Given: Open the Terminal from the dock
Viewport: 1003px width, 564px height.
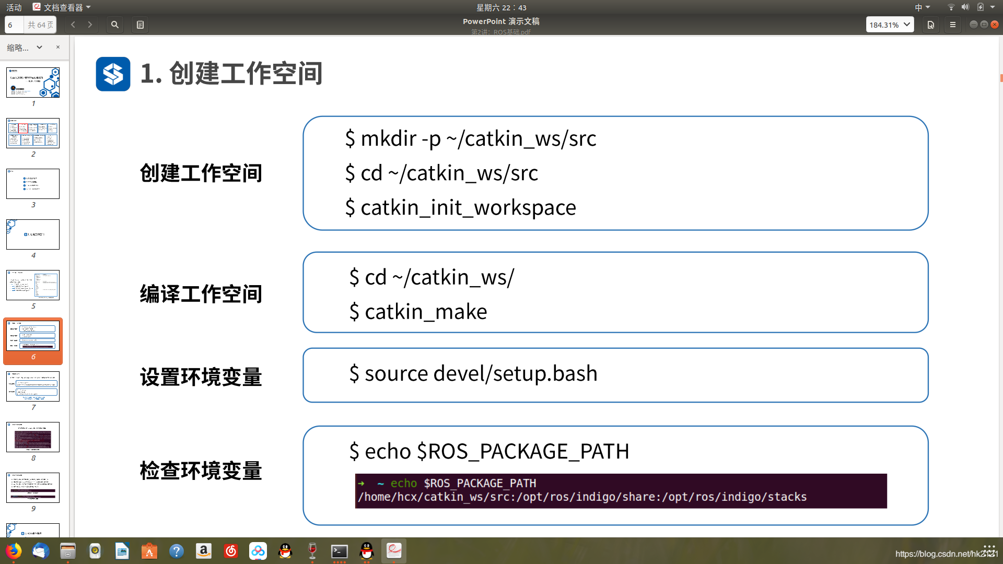Looking at the screenshot, I should (340, 551).
